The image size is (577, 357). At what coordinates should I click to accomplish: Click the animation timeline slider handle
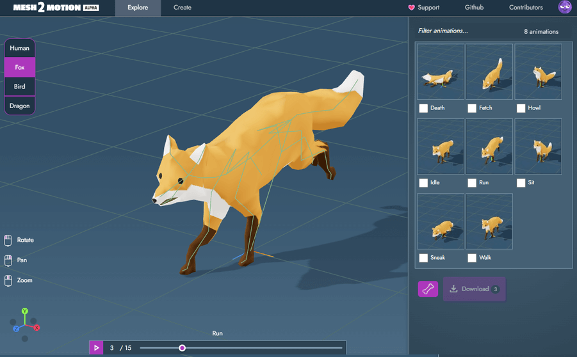coord(182,348)
